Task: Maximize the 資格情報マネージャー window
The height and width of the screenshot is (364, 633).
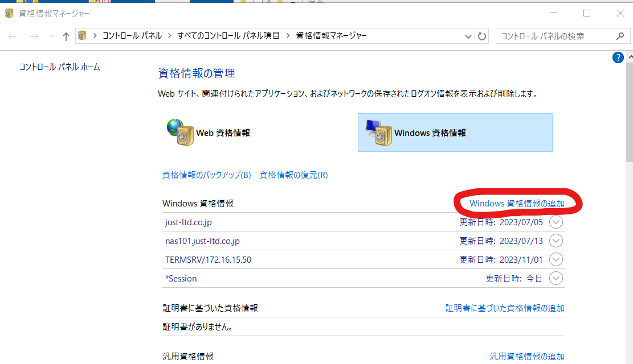Action: point(587,13)
